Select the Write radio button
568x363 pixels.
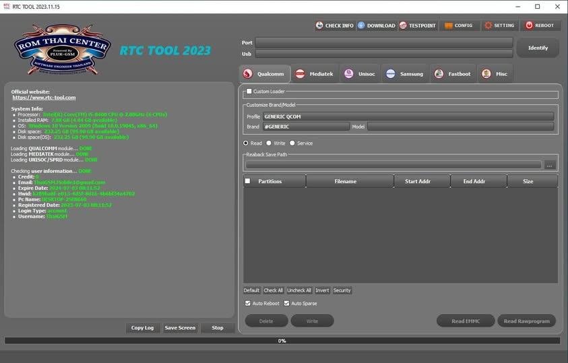point(269,143)
